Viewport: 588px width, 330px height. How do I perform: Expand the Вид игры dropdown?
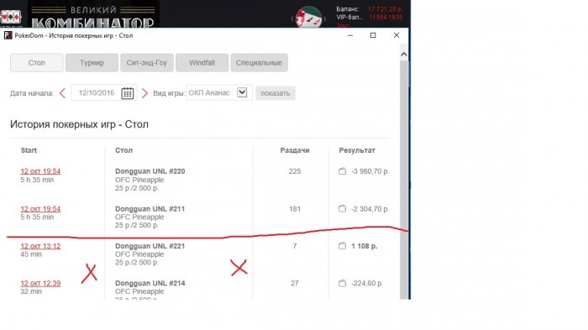pos(242,92)
